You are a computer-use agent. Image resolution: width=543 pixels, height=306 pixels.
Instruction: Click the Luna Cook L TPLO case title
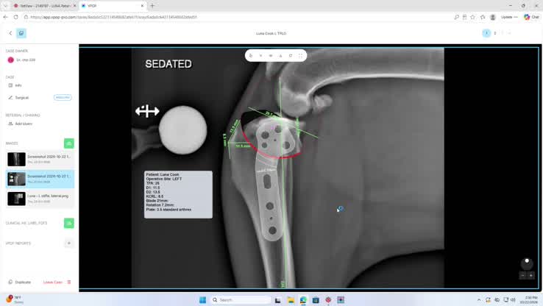[x=271, y=34]
